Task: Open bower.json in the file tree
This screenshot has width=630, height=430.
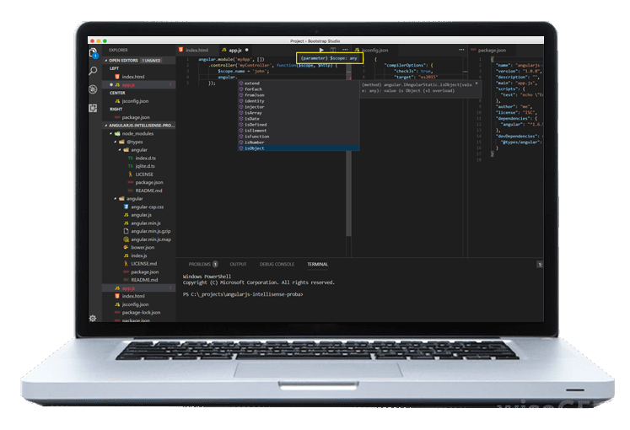Action: click(143, 247)
